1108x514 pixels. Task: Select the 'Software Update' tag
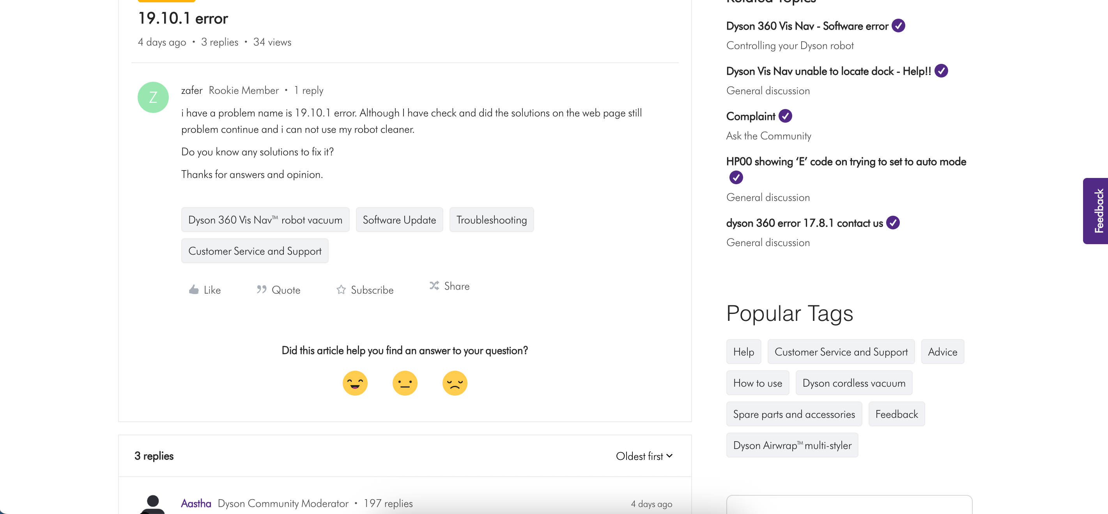(x=399, y=220)
